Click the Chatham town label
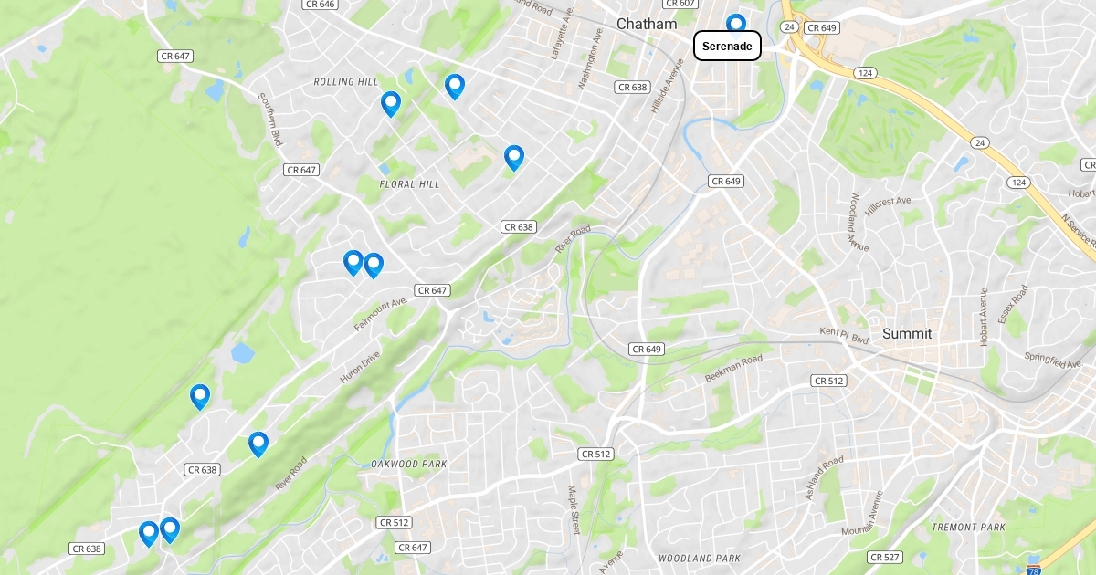This screenshot has height=575, width=1096. [647, 24]
